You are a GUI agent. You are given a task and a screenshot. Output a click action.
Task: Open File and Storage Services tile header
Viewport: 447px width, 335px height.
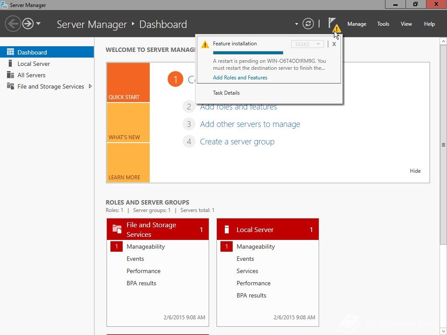click(158, 229)
